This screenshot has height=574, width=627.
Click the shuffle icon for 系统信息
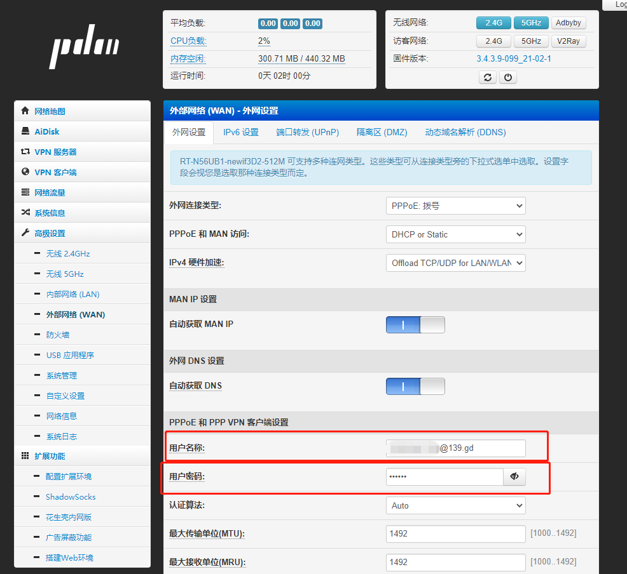pyautogui.click(x=25, y=213)
